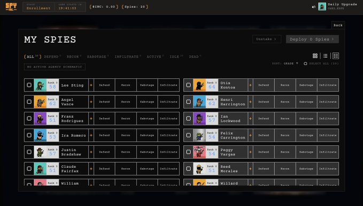Filter spies by RECON tab
The width and height of the screenshot is (363, 206).
(x=74, y=56)
